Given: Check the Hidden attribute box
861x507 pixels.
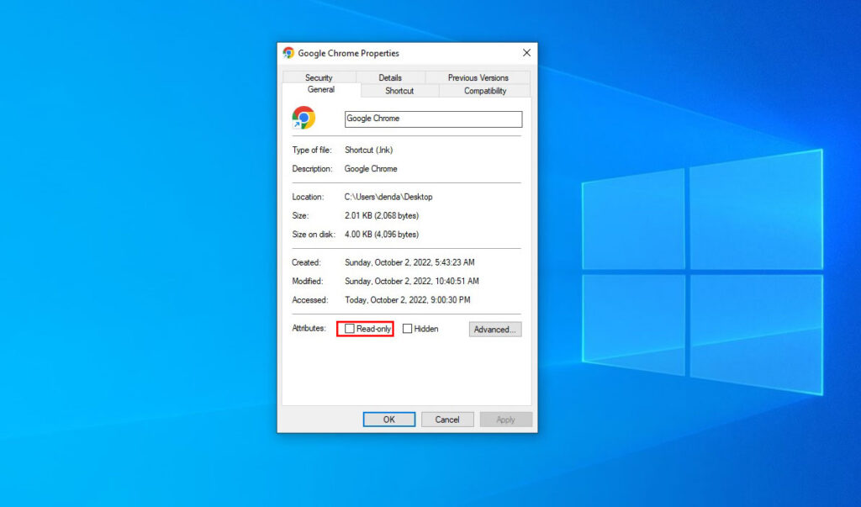Looking at the screenshot, I should pyautogui.click(x=407, y=329).
